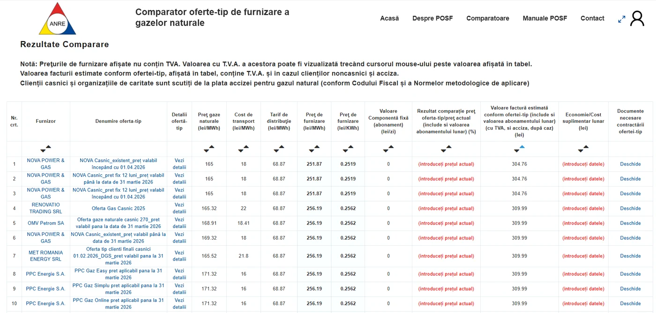Open Vezi detalii for MET ROMANIA offer
The image size is (656, 313).
(x=179, y=256)
